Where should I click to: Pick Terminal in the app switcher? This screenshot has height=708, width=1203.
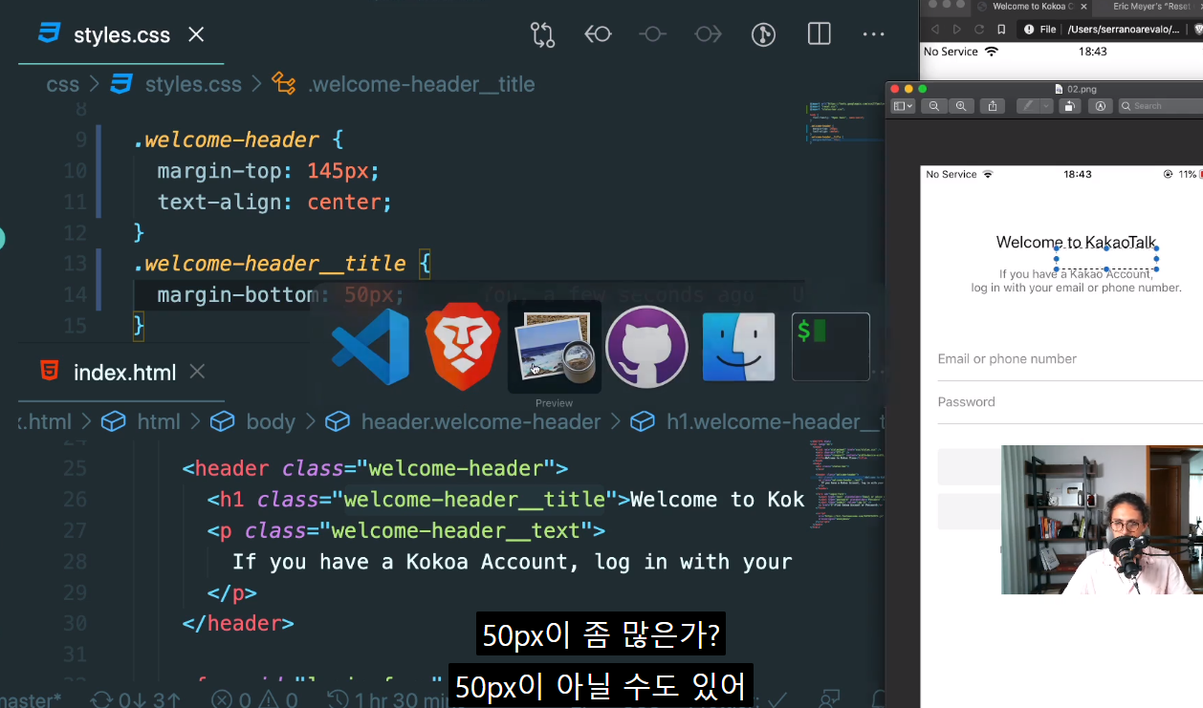click(831, 346)
